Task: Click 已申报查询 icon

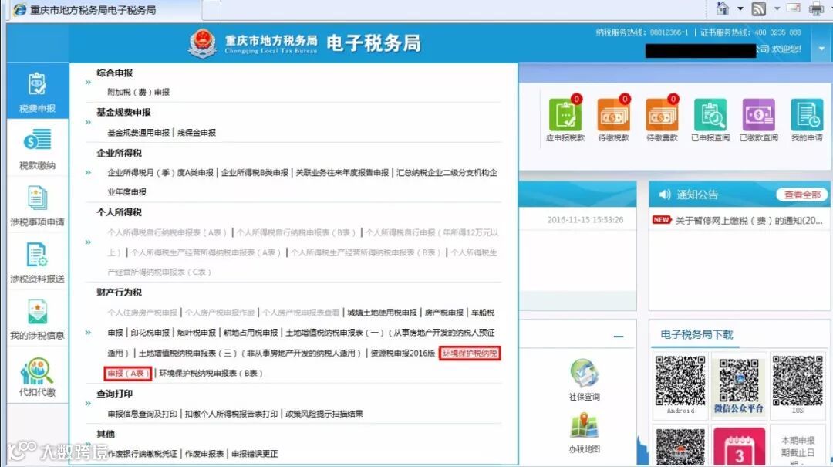Action: (x=710, y=114)
